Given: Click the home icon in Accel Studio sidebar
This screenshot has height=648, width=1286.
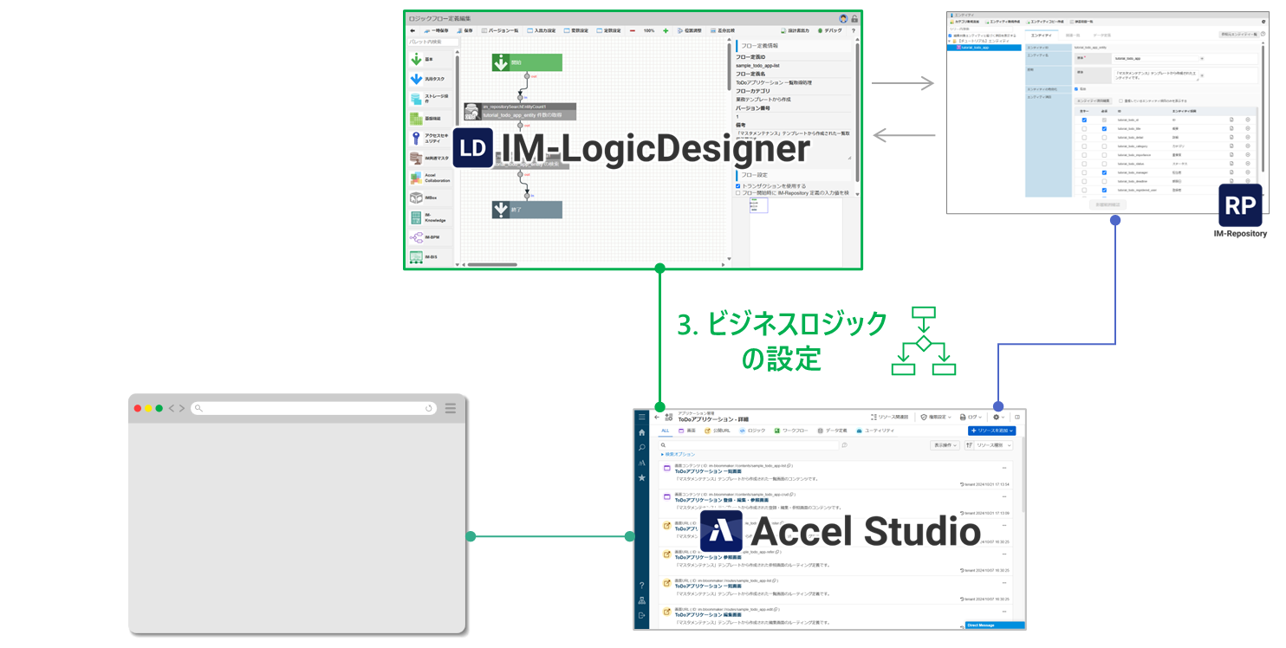Looking at the screenshot, I should (x=641, y=431).
